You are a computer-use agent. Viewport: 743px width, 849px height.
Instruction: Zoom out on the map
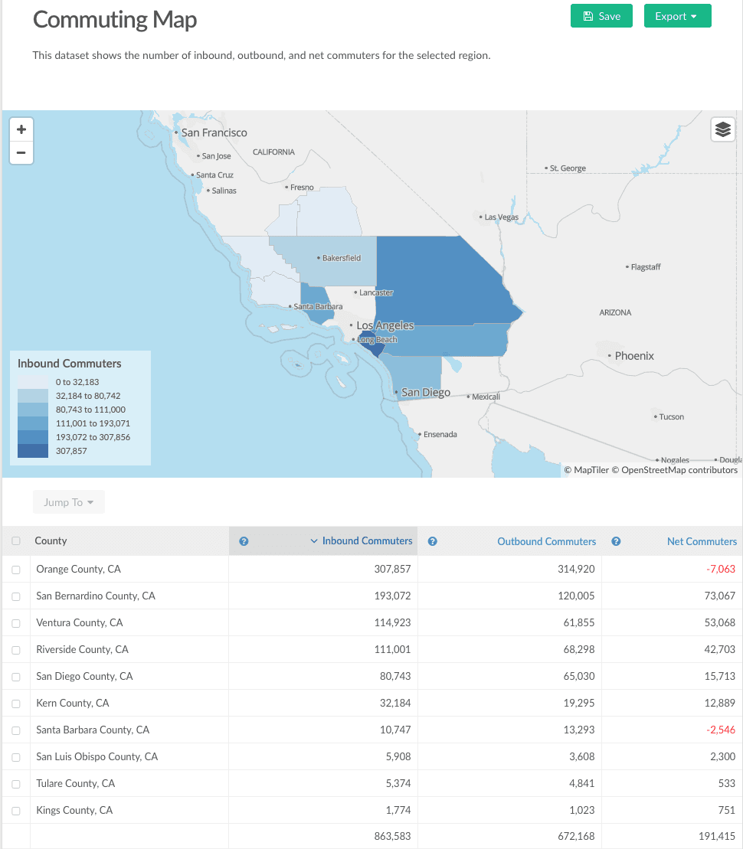coord(21,152)
